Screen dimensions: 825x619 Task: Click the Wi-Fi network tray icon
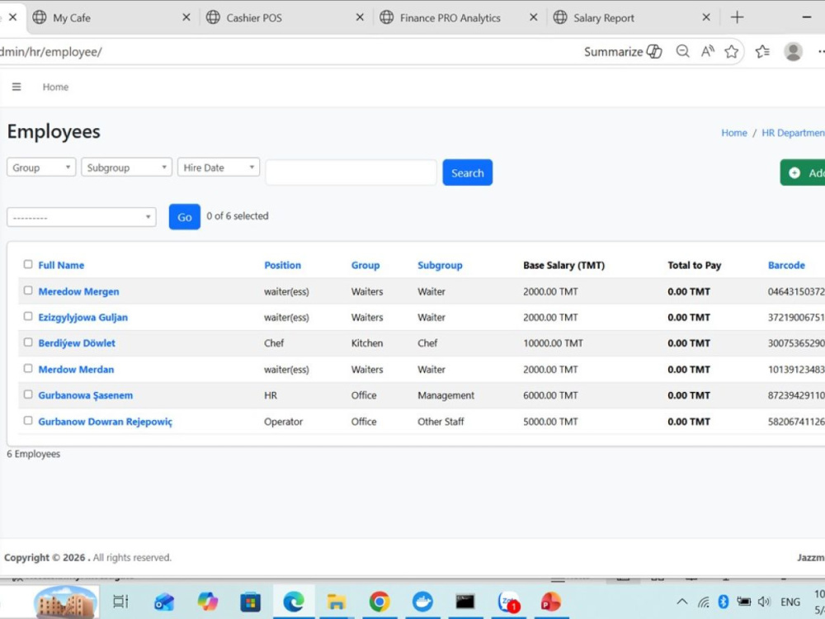(x=704, y=602)
